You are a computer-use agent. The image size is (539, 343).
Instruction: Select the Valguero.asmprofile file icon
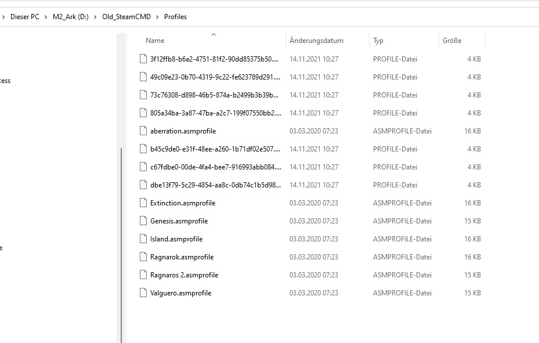tap(143, 293)
